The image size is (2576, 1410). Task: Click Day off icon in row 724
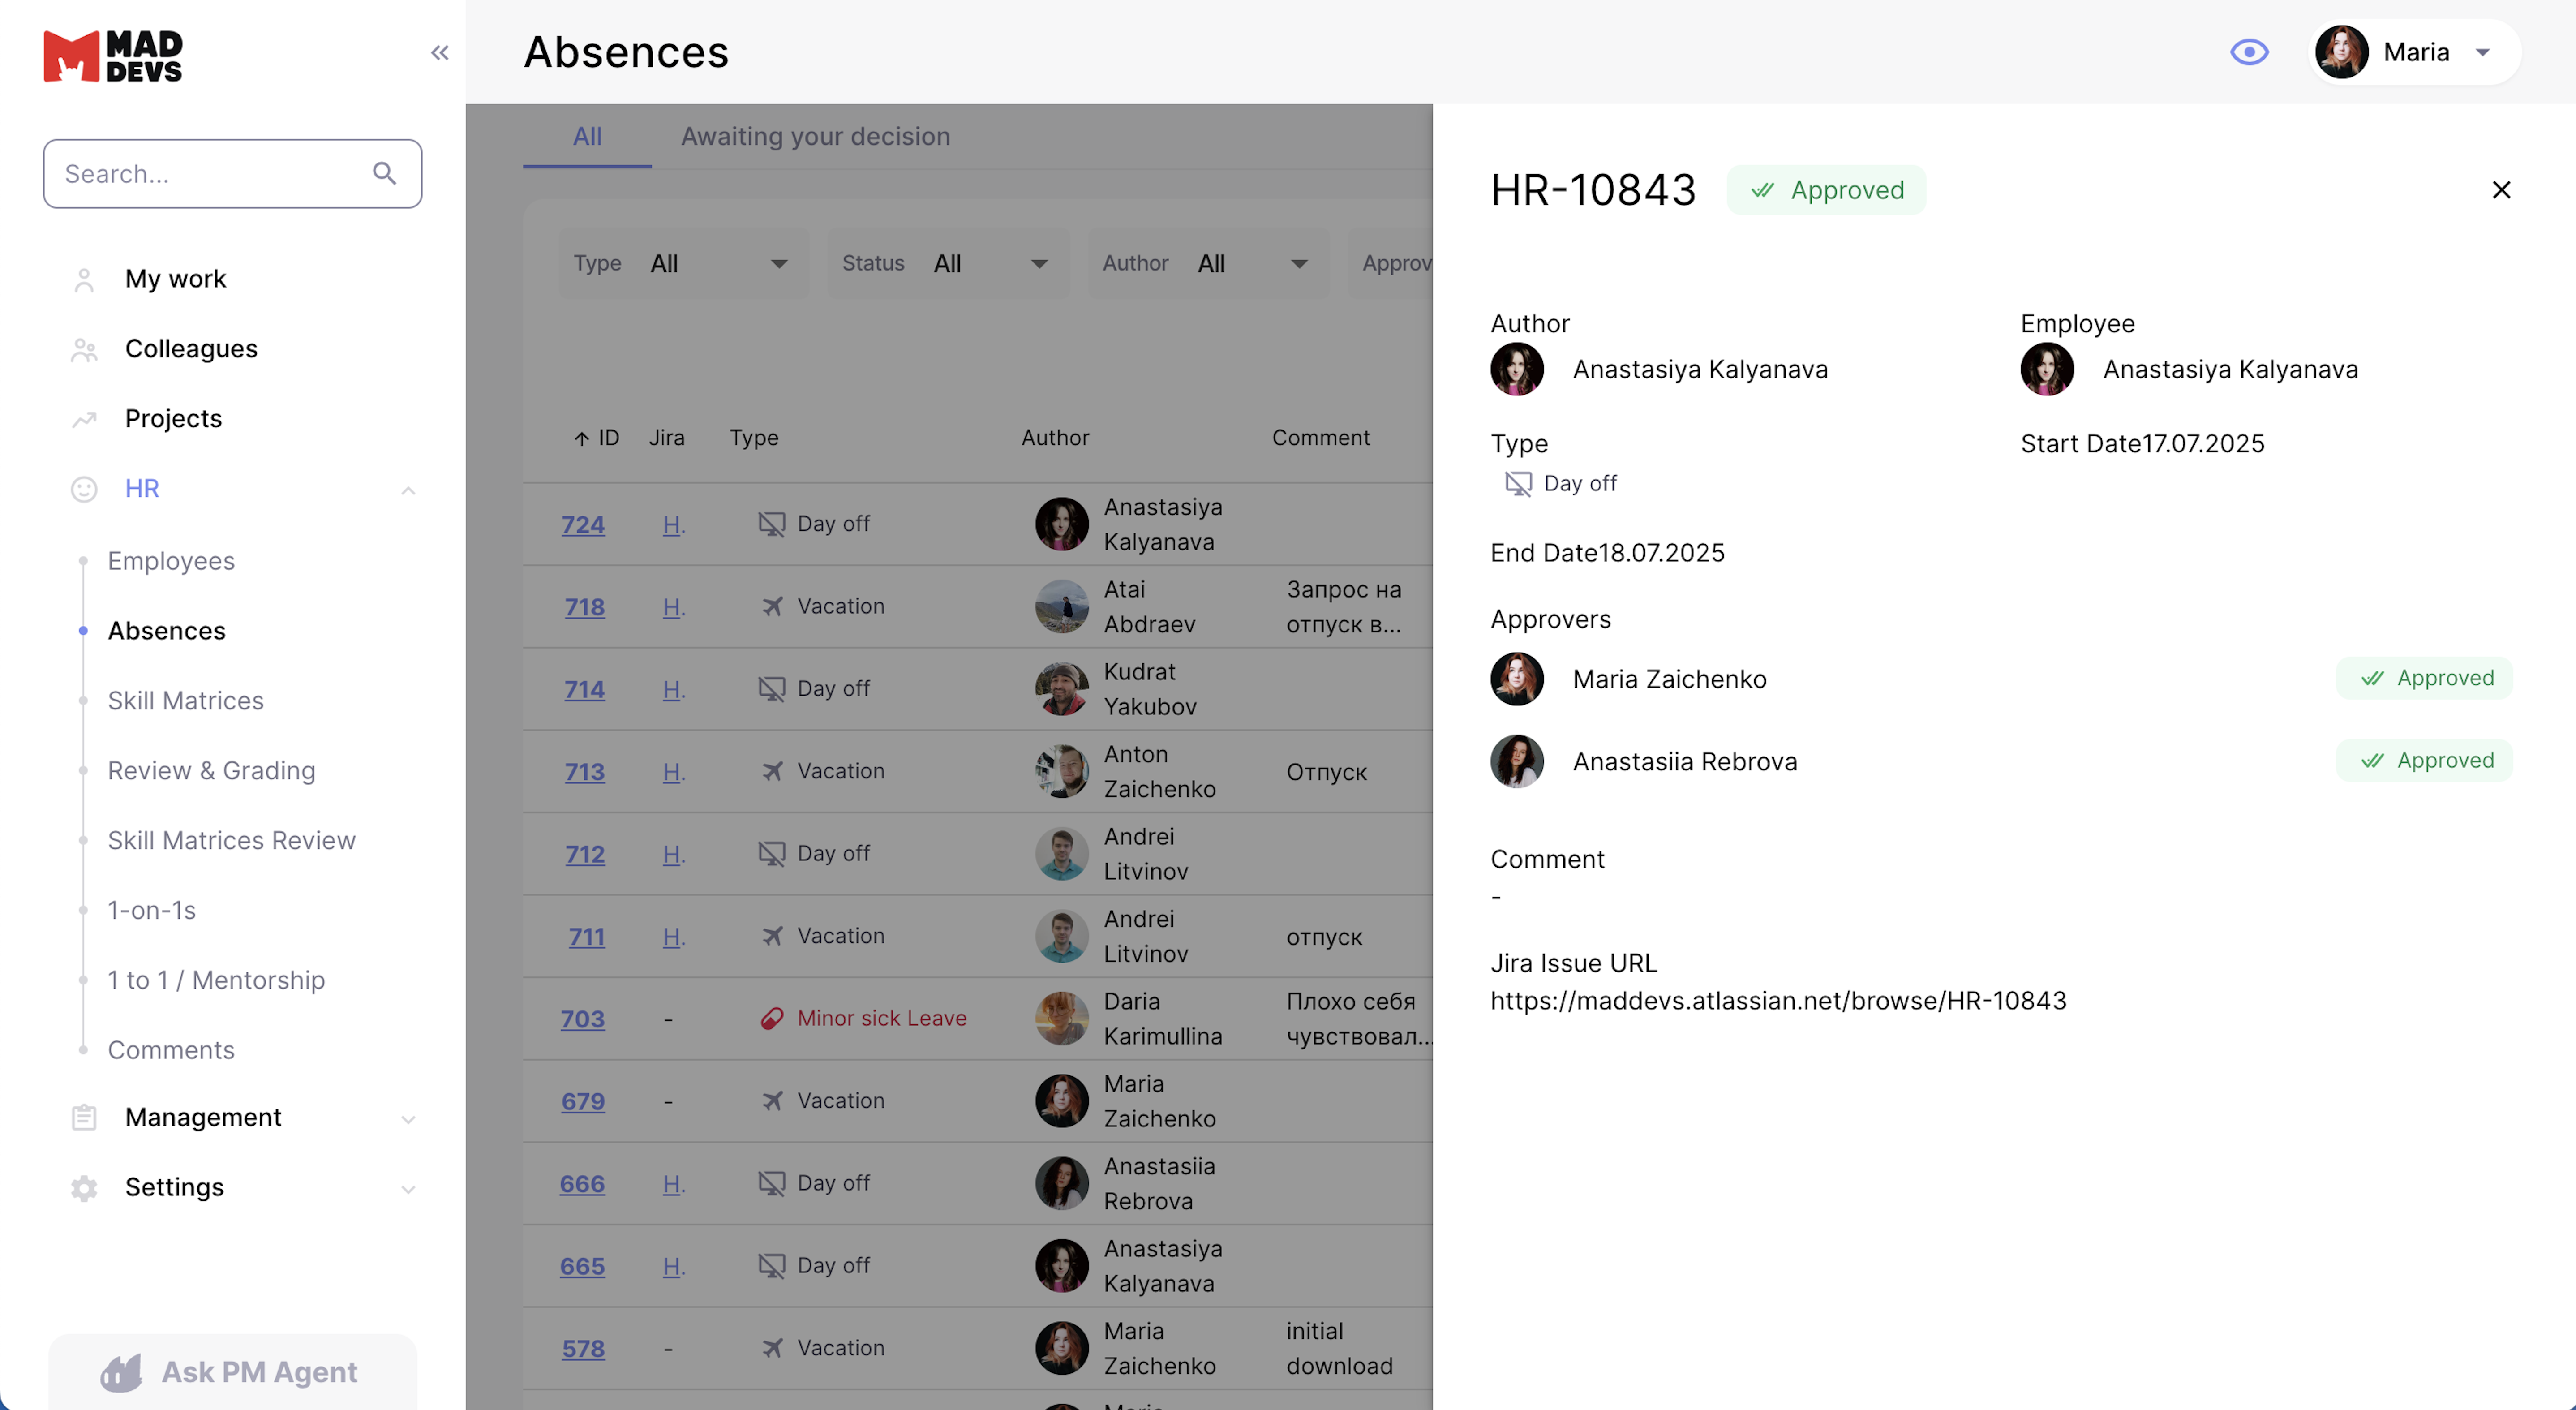[771, 524]
